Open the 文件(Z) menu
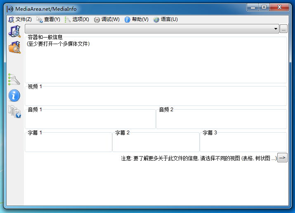 (20, 19)
